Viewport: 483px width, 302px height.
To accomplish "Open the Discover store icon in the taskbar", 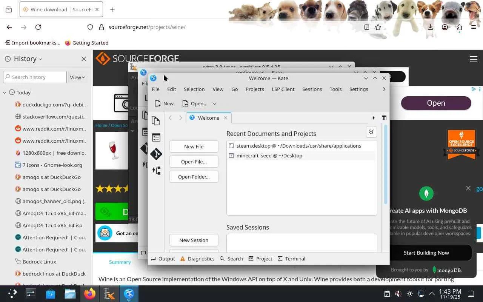I will coord(51,294).
